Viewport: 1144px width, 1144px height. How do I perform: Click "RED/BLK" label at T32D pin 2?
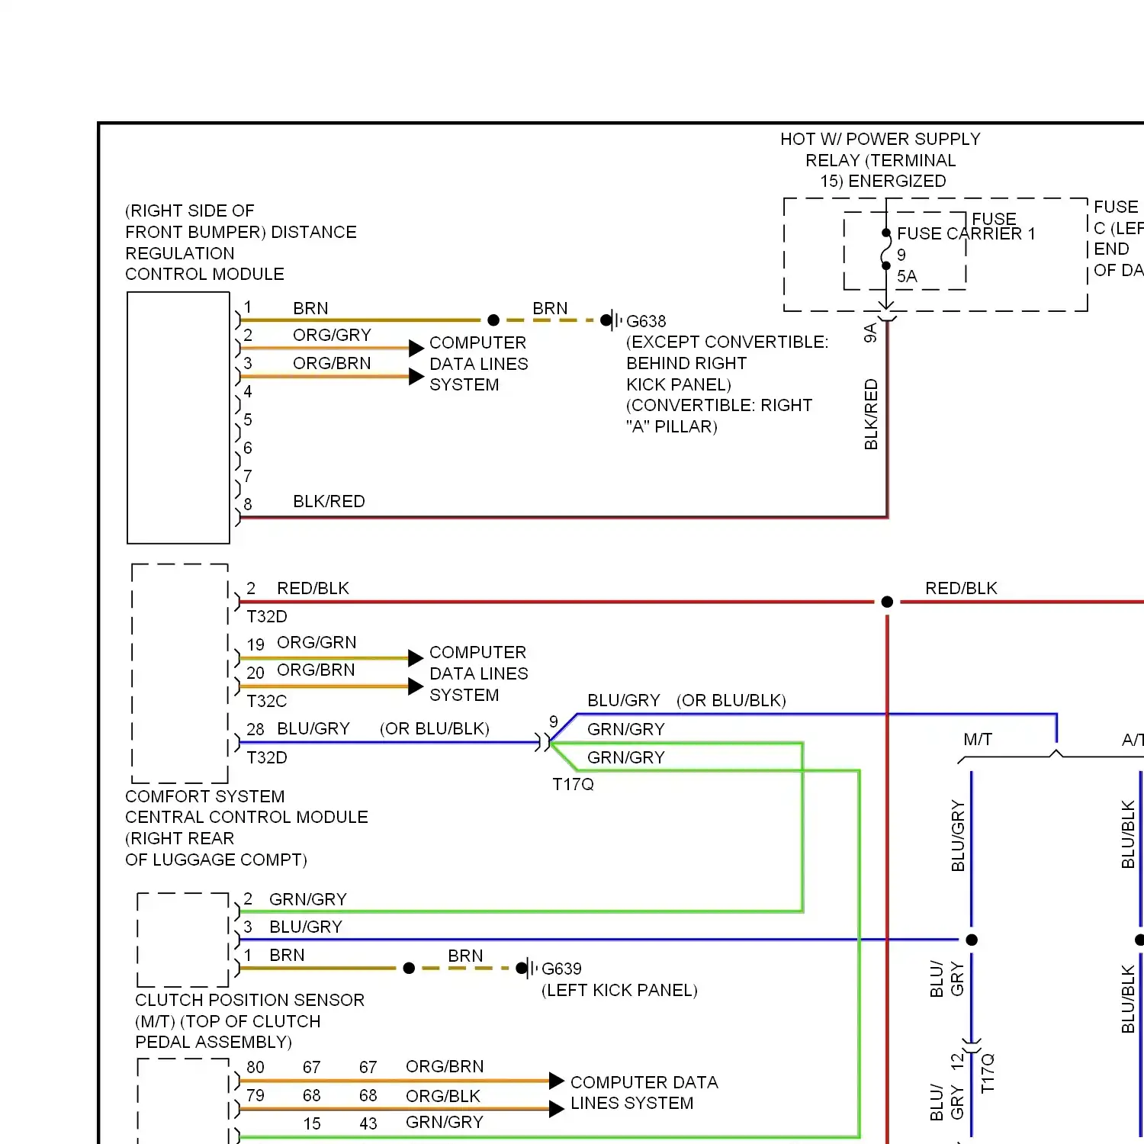[313, 588]
